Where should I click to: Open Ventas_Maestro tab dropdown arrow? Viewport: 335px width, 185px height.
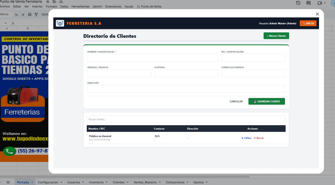[160, 182]
